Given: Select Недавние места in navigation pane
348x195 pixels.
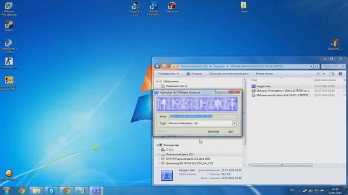Looking at the screenshot, I should coord(174,86).
